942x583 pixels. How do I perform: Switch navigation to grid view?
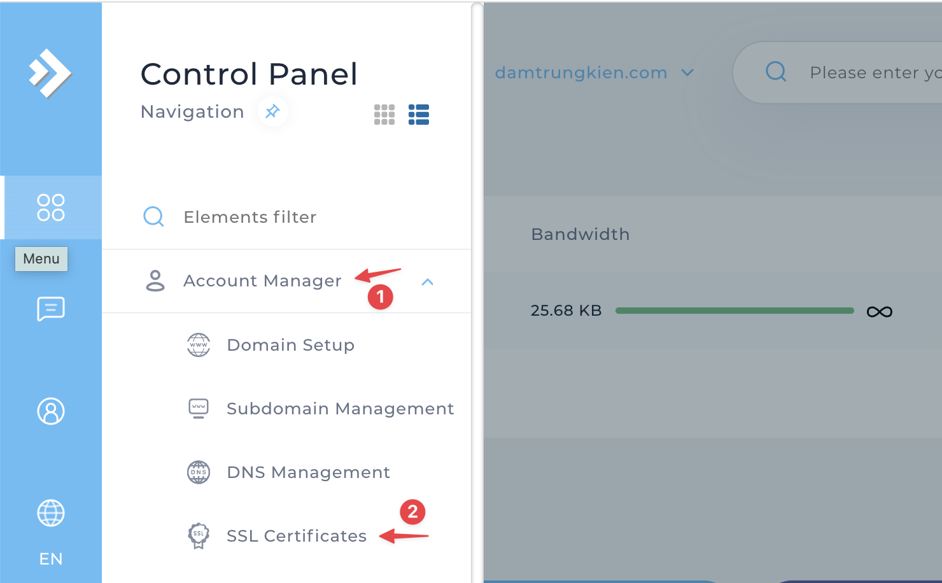coord(384,115)
